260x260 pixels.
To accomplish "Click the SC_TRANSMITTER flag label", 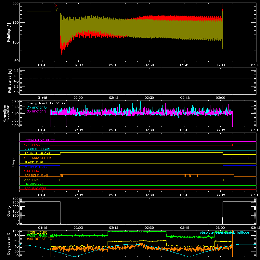I will (x=37, y=158).
